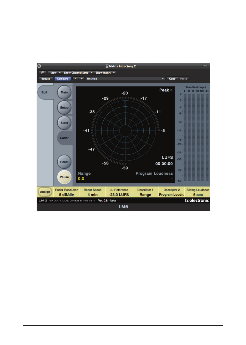Click the Range value 0.0 readout
This screenshot has height=345, width=246.
pos(81,179)
